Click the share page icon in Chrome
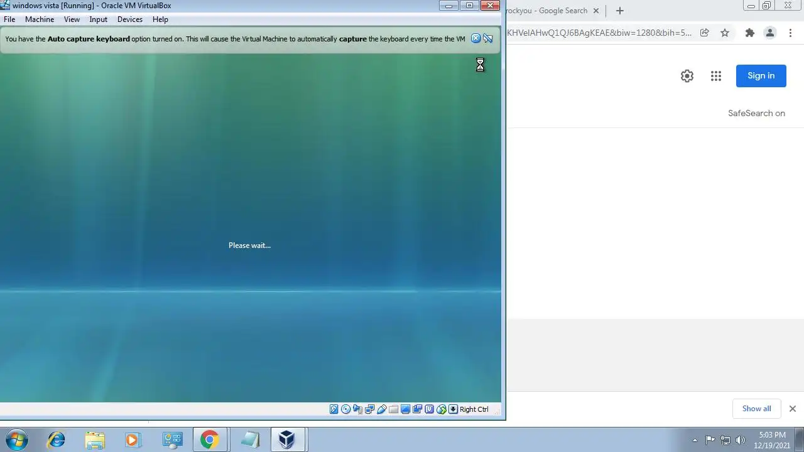 tap(705, 33)
